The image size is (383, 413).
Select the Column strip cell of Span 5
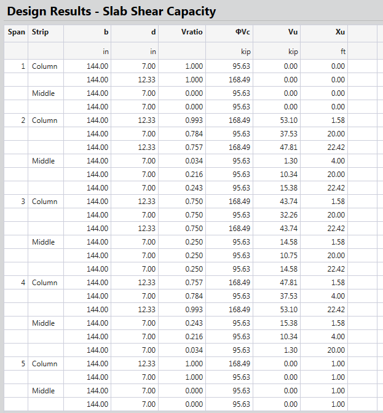45,364
